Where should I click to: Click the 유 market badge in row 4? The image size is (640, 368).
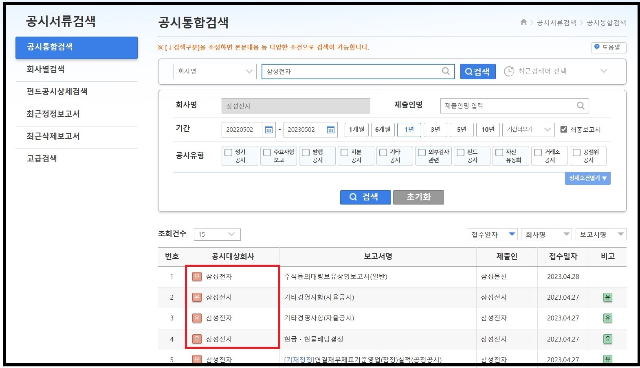click(197, 339)
